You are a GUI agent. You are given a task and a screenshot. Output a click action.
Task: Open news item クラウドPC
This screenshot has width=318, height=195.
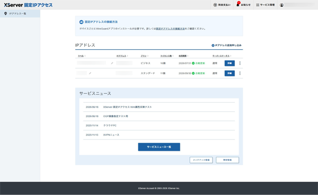pyautogui.click(x=110, y=126)
